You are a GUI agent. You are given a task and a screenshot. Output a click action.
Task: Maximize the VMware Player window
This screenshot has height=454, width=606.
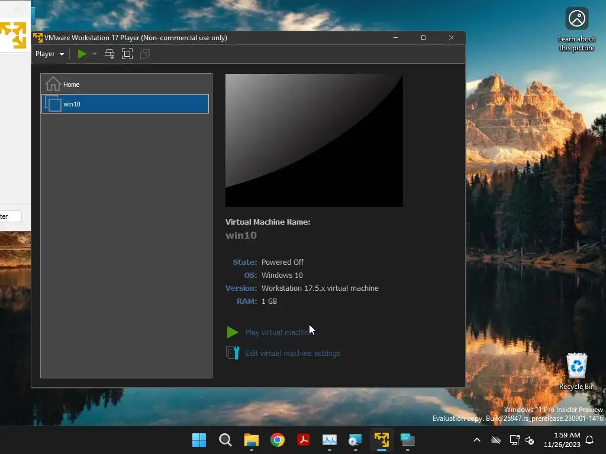coord(423,37)
